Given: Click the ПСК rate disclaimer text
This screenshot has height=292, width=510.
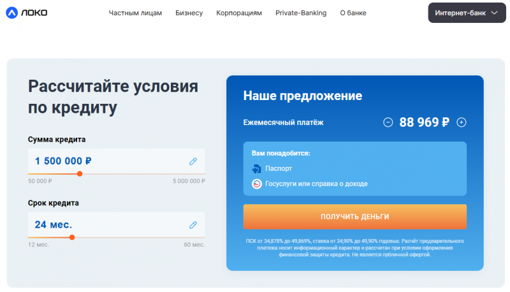Looking at the screenshot, I should tap(355, 248).
